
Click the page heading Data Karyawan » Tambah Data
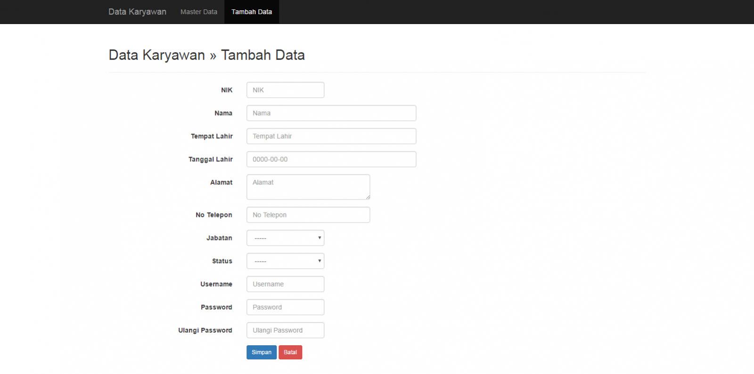tap(206, 55)
